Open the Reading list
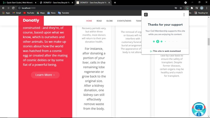Screen dimensions: 210x118 tap(201, 13)
